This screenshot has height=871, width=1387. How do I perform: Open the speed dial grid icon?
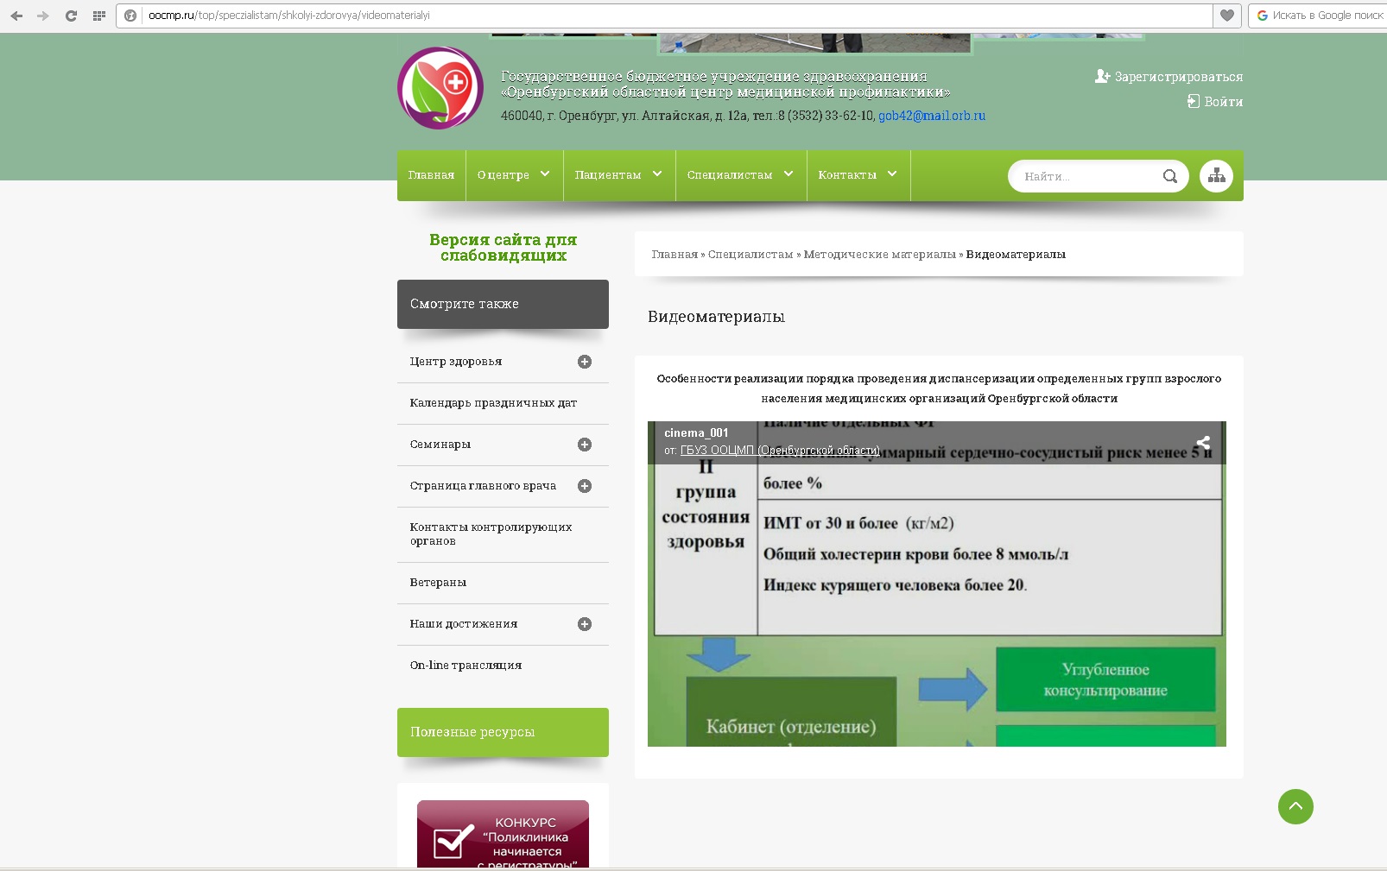pos(99,16)
